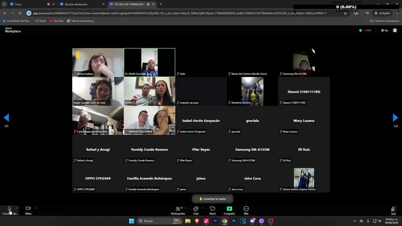Switch to the Reunión Abelardista tab
402x226 pixels.
pos(82,4)
